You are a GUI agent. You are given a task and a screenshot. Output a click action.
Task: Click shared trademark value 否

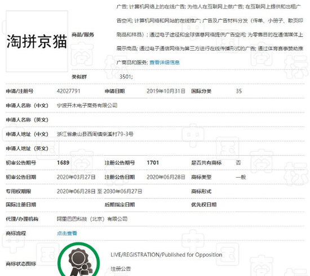pyautogui.click(x=238, y=163)
